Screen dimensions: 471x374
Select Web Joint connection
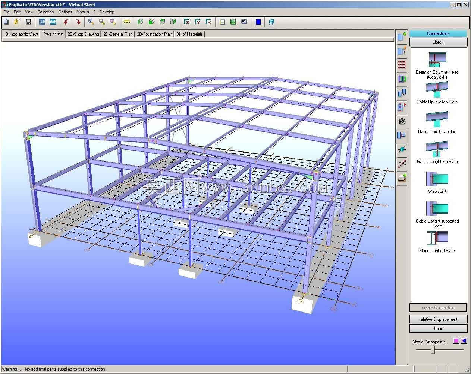437,182
